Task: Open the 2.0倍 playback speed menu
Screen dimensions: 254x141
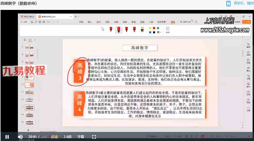Action: 68,137
